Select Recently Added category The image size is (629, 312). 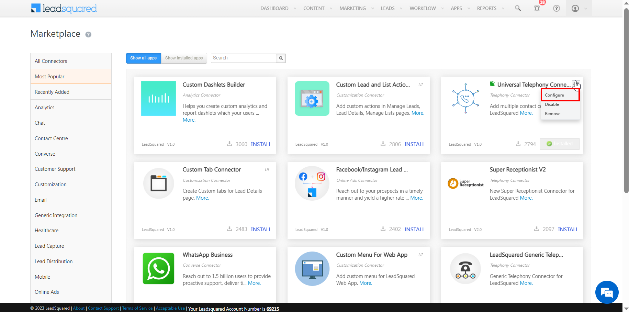coord(71,92)
